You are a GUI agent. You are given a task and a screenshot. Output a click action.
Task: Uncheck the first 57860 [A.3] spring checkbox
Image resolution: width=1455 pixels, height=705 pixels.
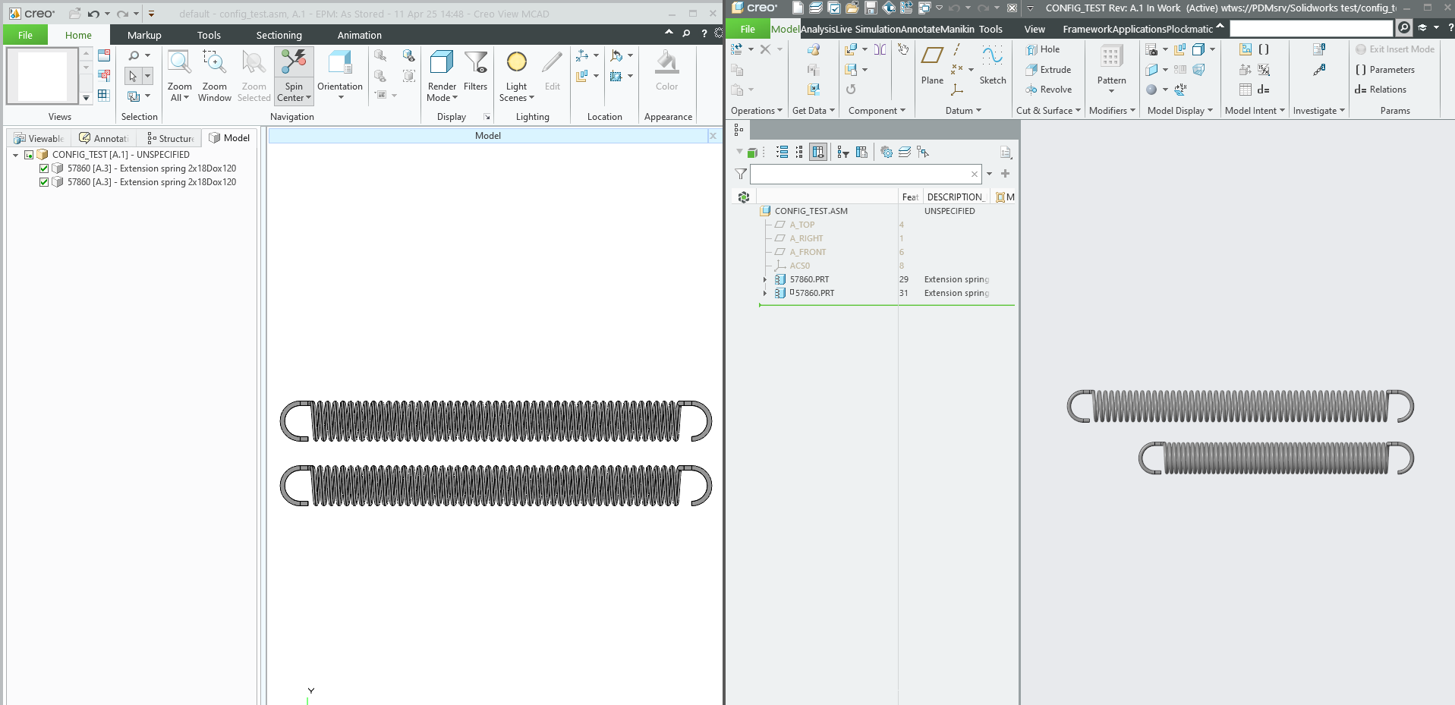44,168
